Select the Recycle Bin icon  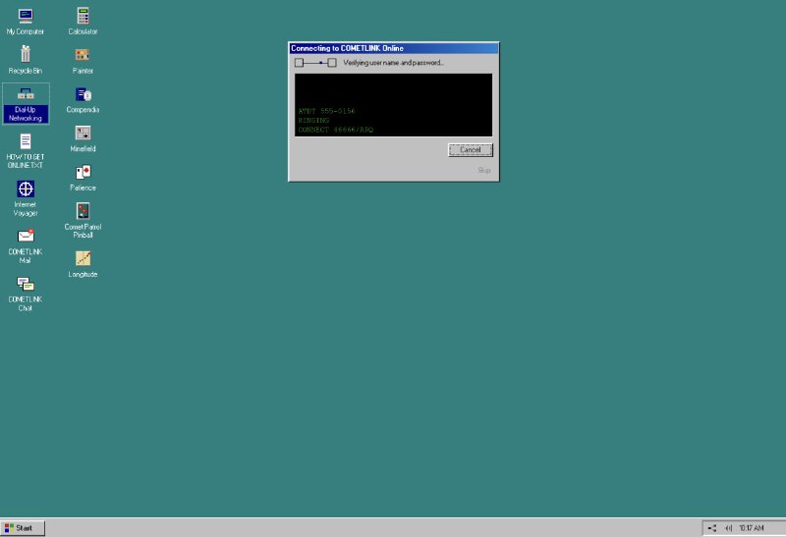click(x=26, y=60)
